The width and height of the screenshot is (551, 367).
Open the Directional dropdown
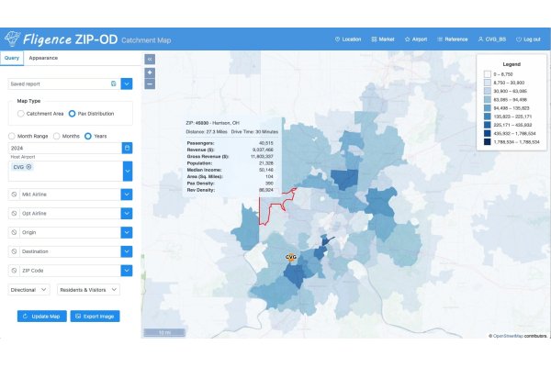[x=28, y=290]
